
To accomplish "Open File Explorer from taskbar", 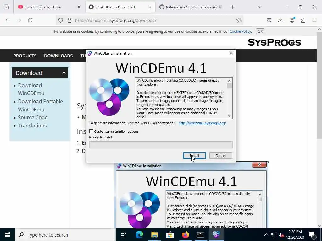I will (155, 235).
